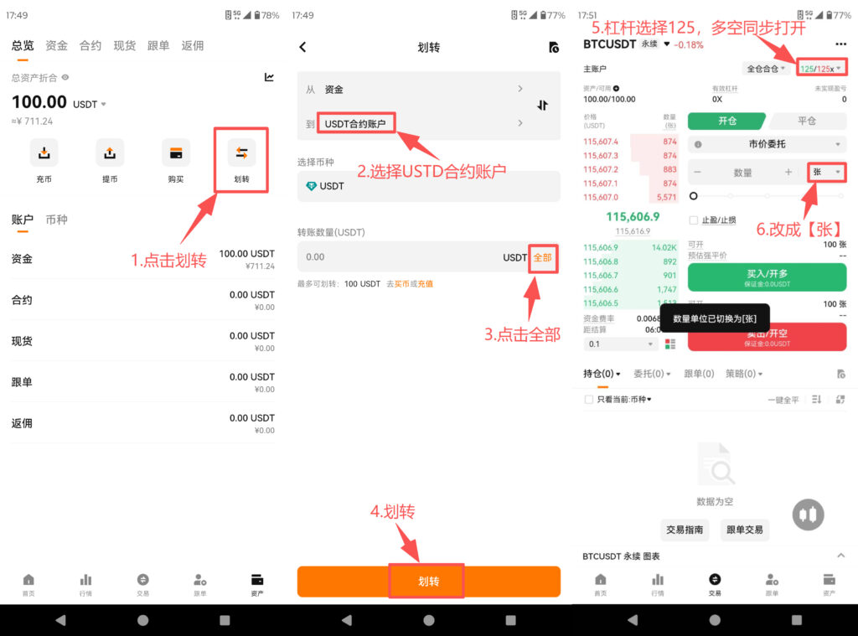The height and width of the screenshot is (636, 858).
Task: Select the 平仓 close position tab
Action: tap(807, 122)
